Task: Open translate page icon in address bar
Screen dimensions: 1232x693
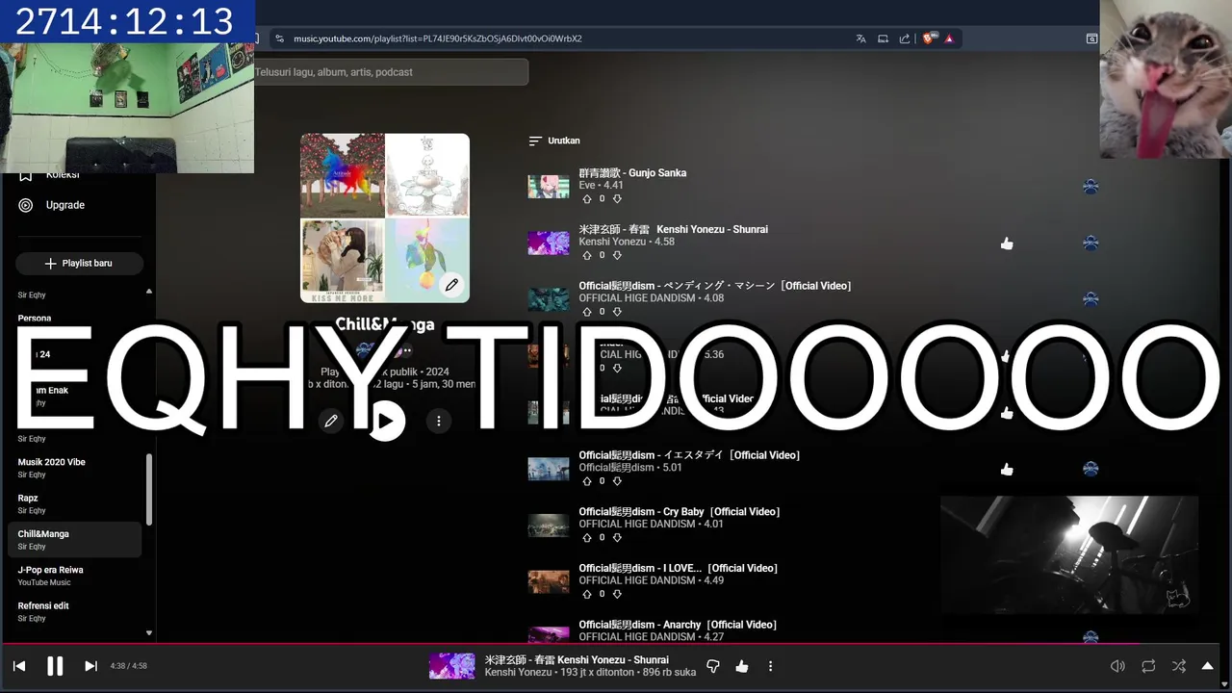Action: click(x=860, y=38)
